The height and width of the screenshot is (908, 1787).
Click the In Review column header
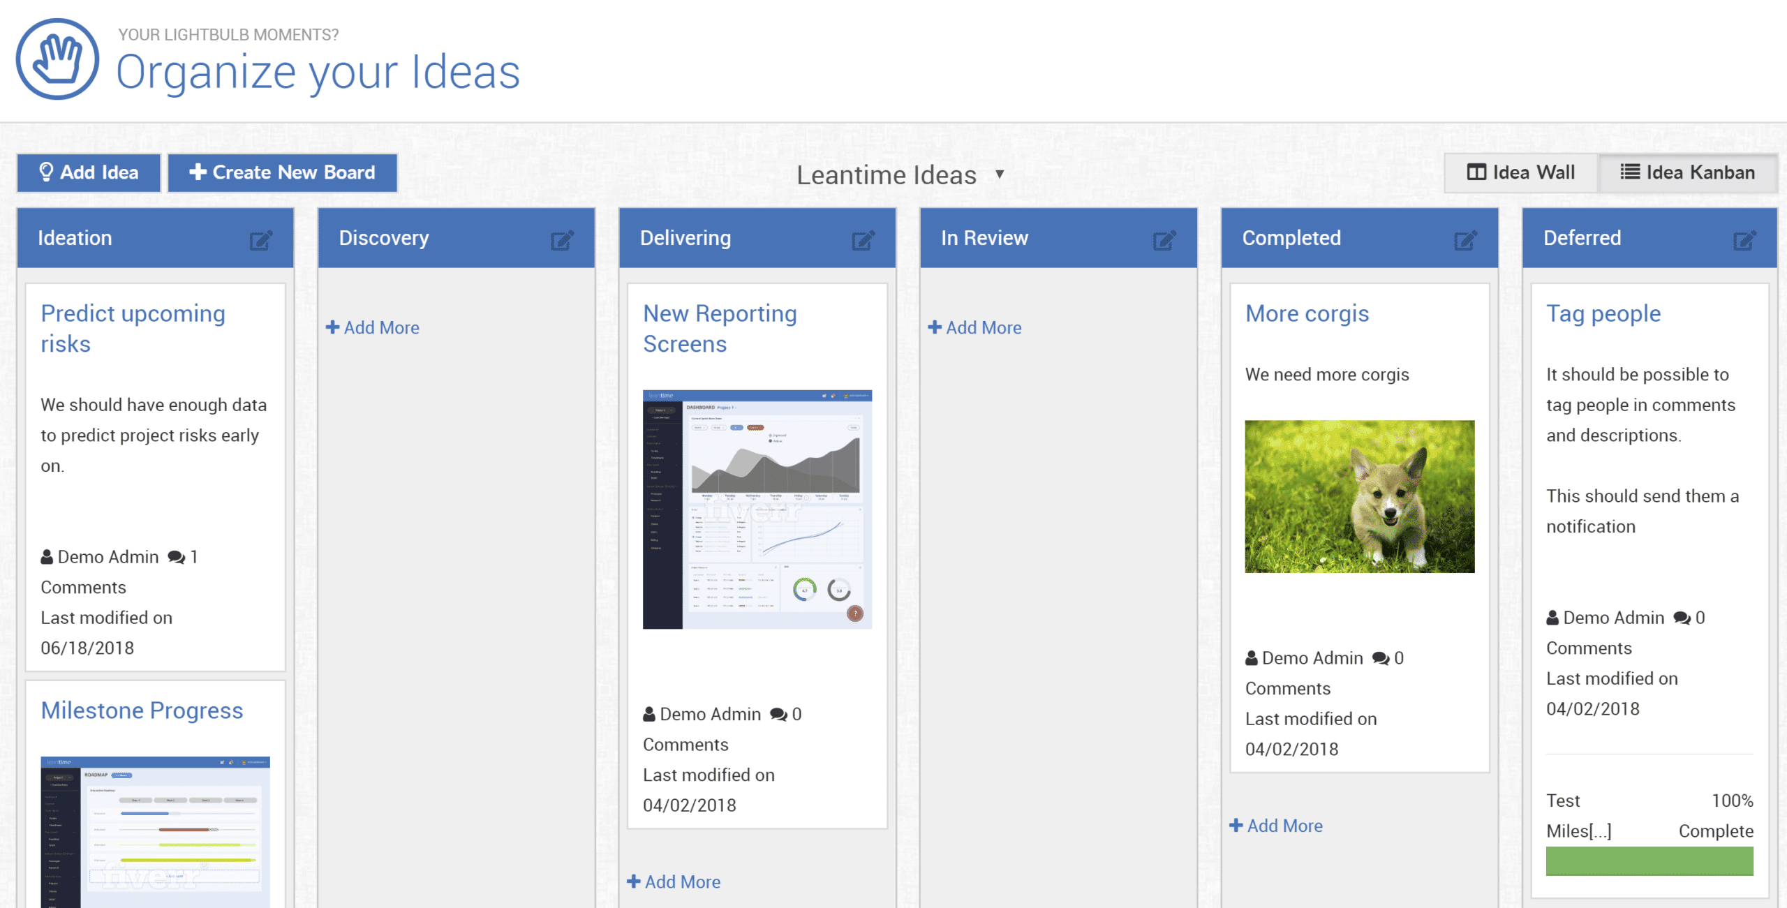click(1059, 238)
